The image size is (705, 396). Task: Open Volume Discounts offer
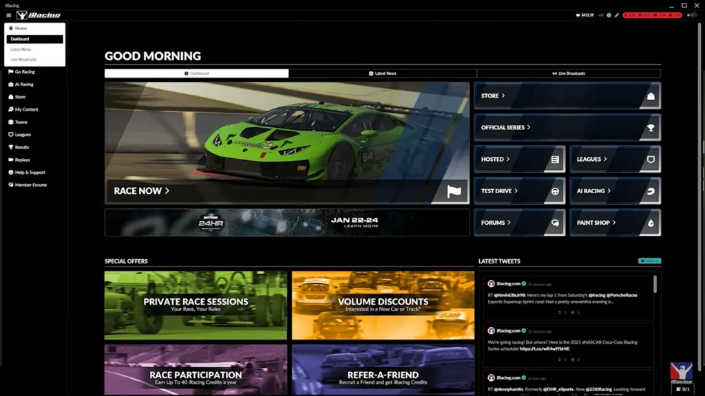click(383, 305)
